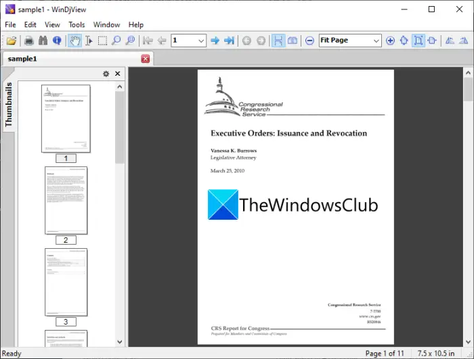The width and height of the screenshot is (474, 359).
Task: Toggle continuous page layout mode
Action: click(278, 41)
